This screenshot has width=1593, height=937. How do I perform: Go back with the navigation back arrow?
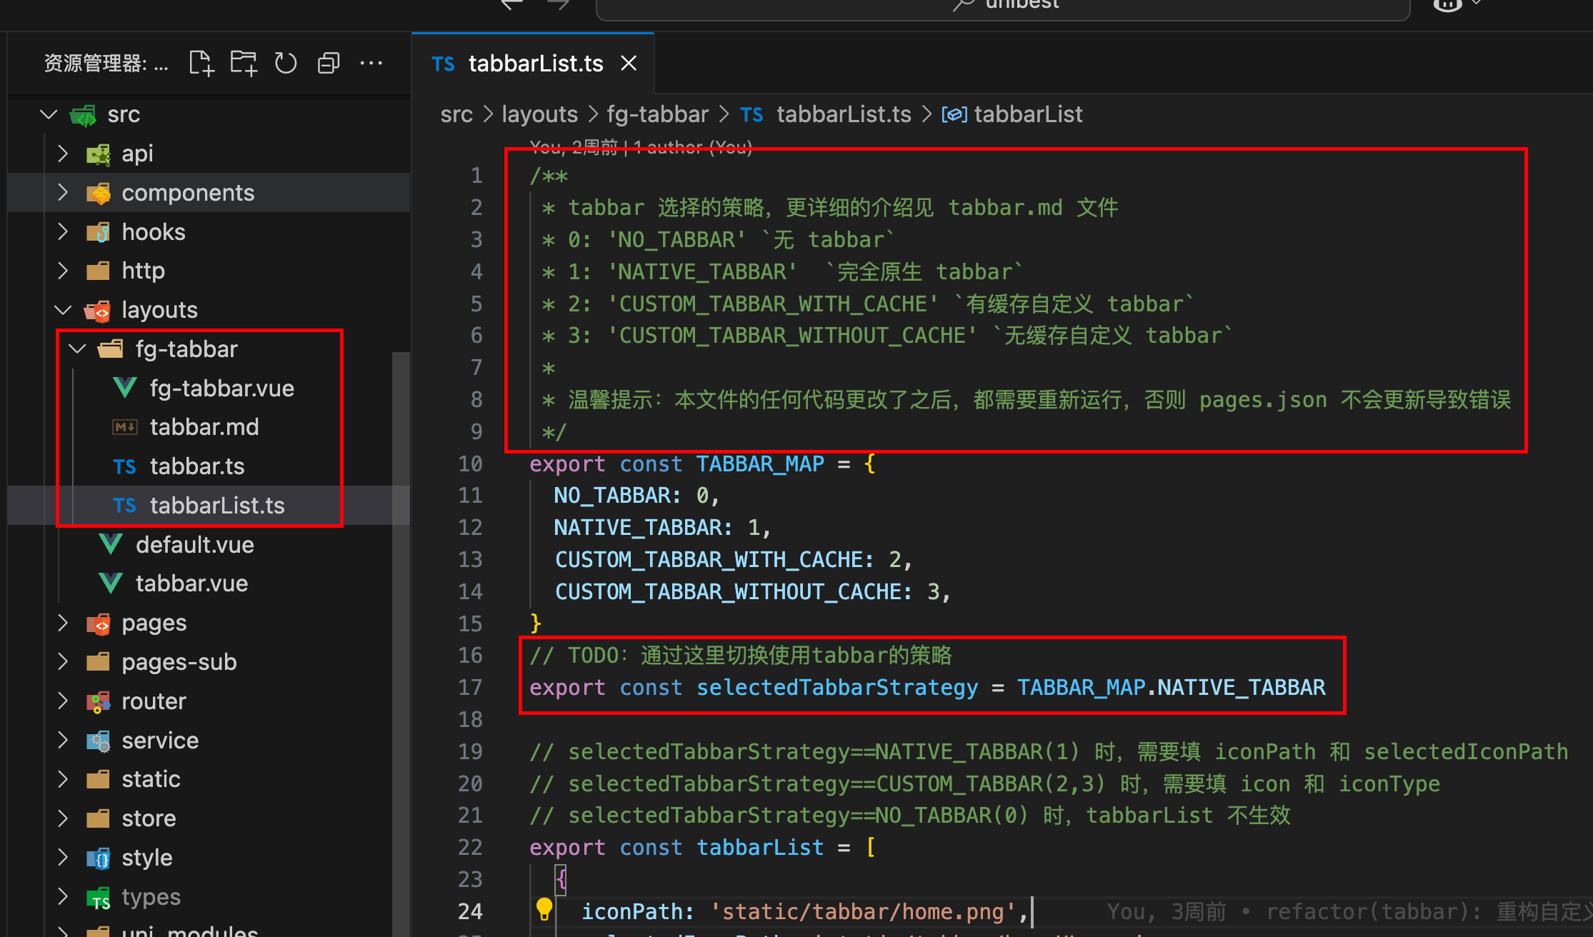511,4
